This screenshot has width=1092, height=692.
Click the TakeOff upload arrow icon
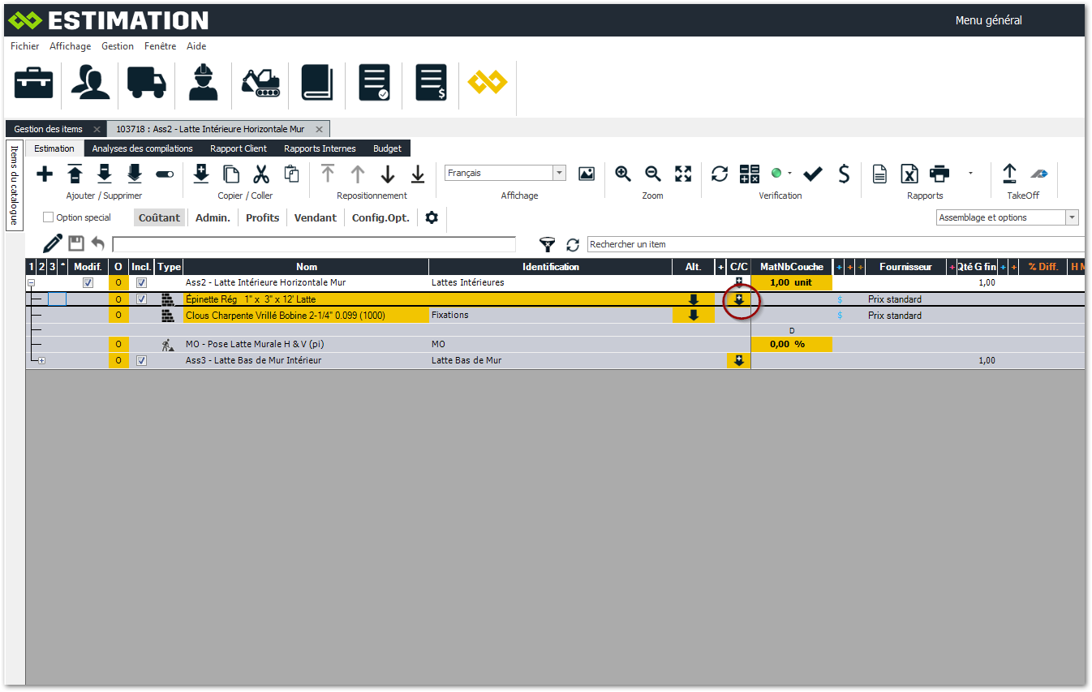[x=1009, y=174]
